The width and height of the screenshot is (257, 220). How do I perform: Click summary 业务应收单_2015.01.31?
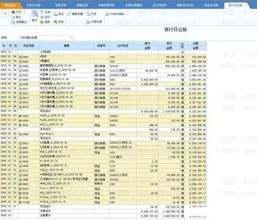[55, 156]
